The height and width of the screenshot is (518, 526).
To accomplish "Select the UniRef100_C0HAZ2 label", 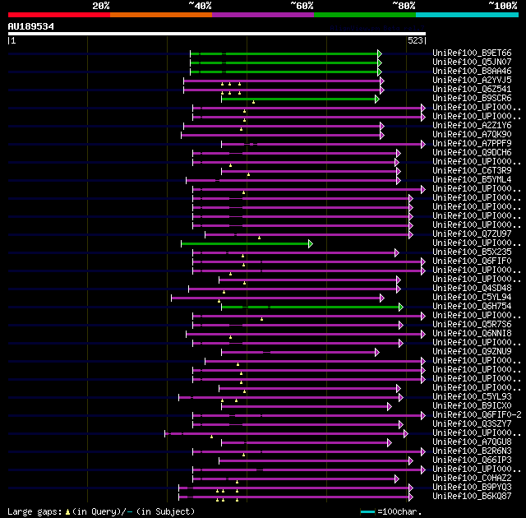I will (472, 479).
